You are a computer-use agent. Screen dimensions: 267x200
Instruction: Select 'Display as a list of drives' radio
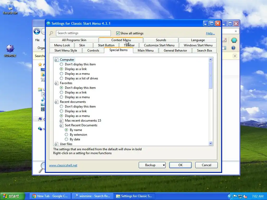(61, 78)
